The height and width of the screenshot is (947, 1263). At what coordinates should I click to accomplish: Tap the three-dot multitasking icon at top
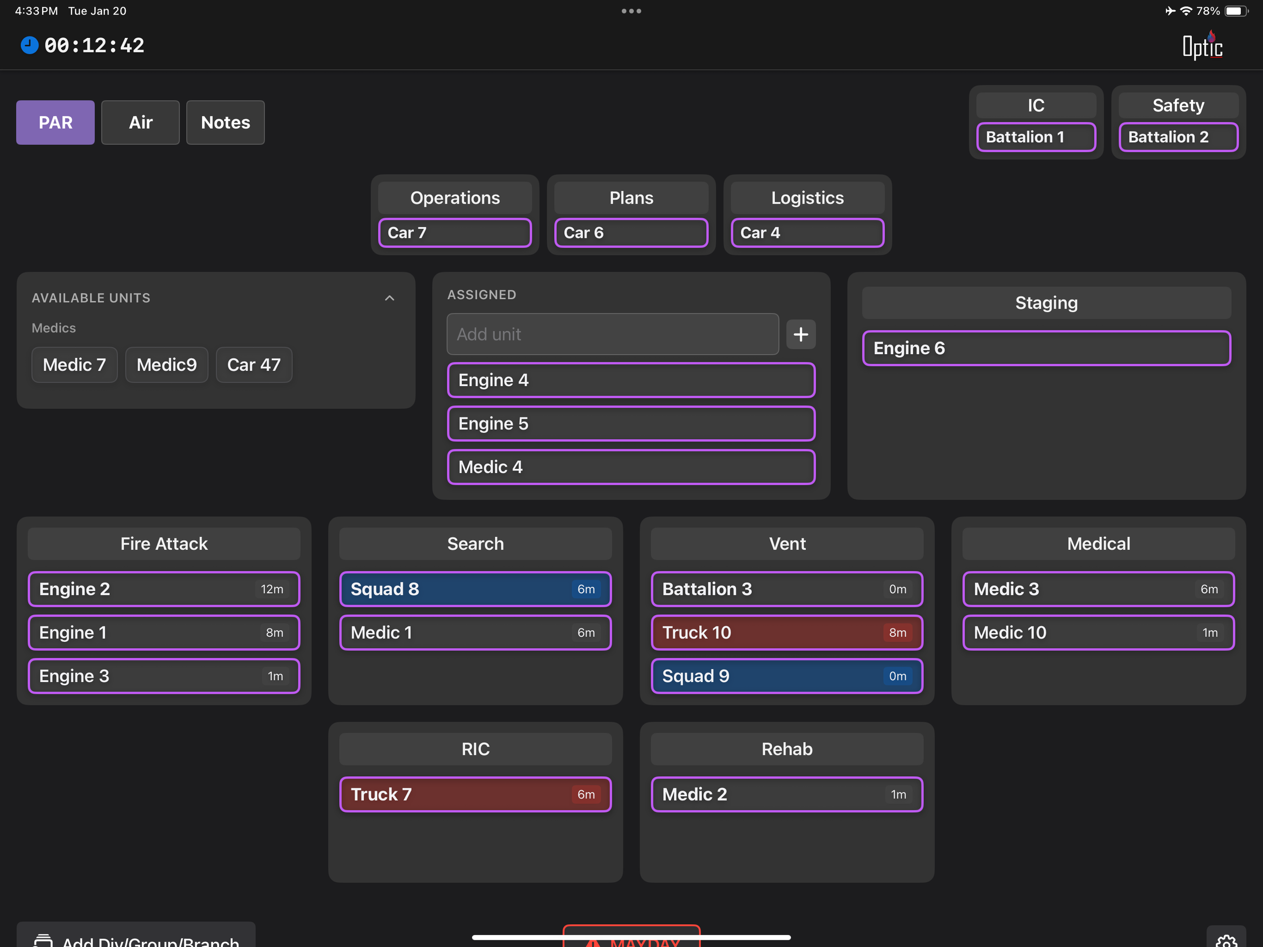[x=631, y=11]
